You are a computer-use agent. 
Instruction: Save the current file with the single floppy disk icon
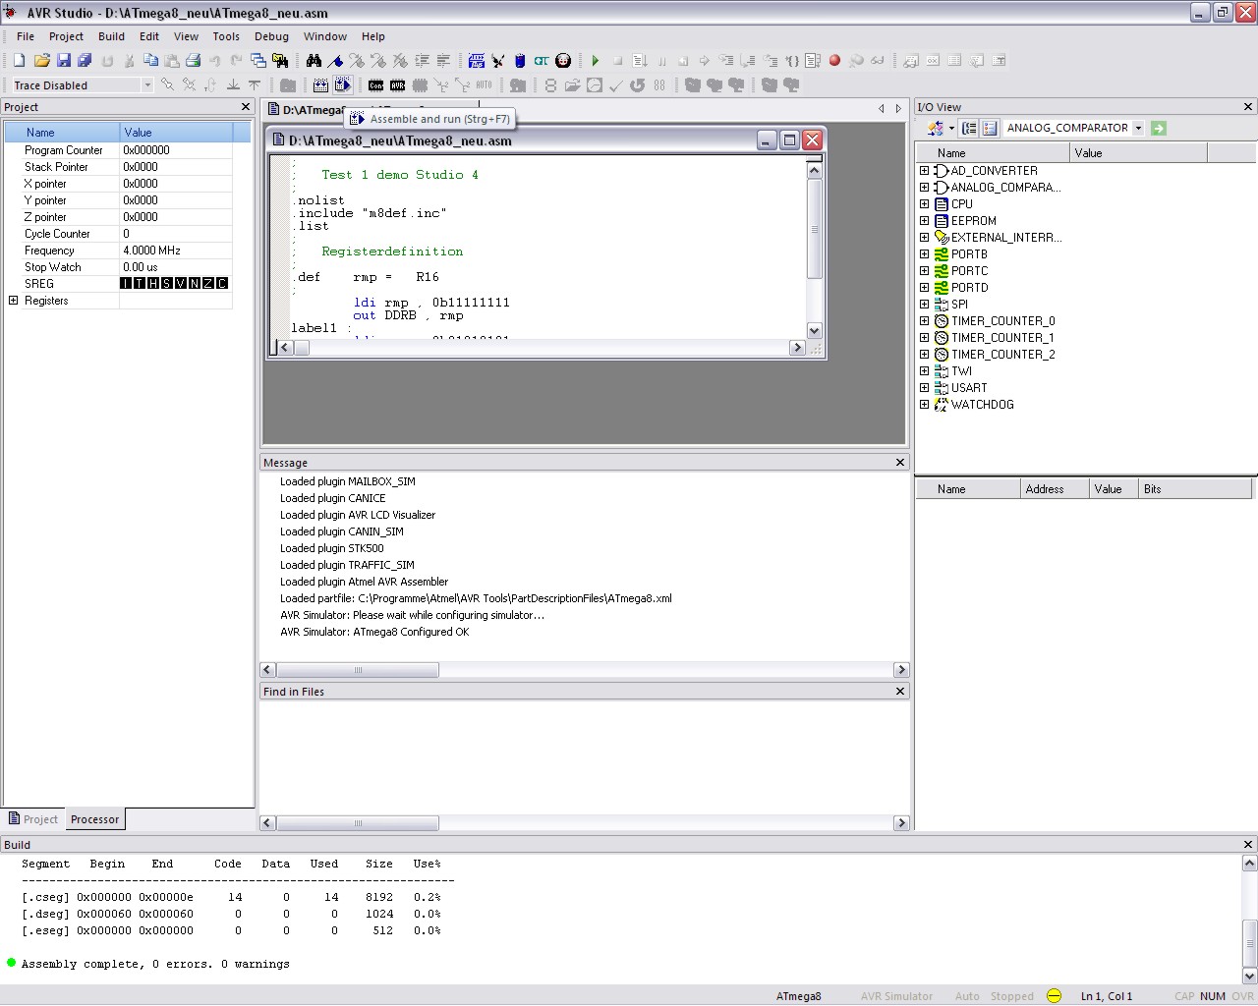[x=64, y=61]
